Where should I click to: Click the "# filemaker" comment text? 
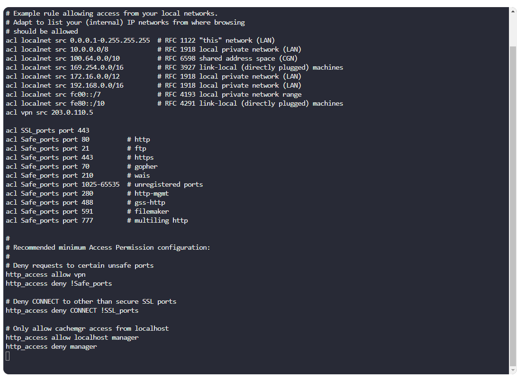point(148,211)
